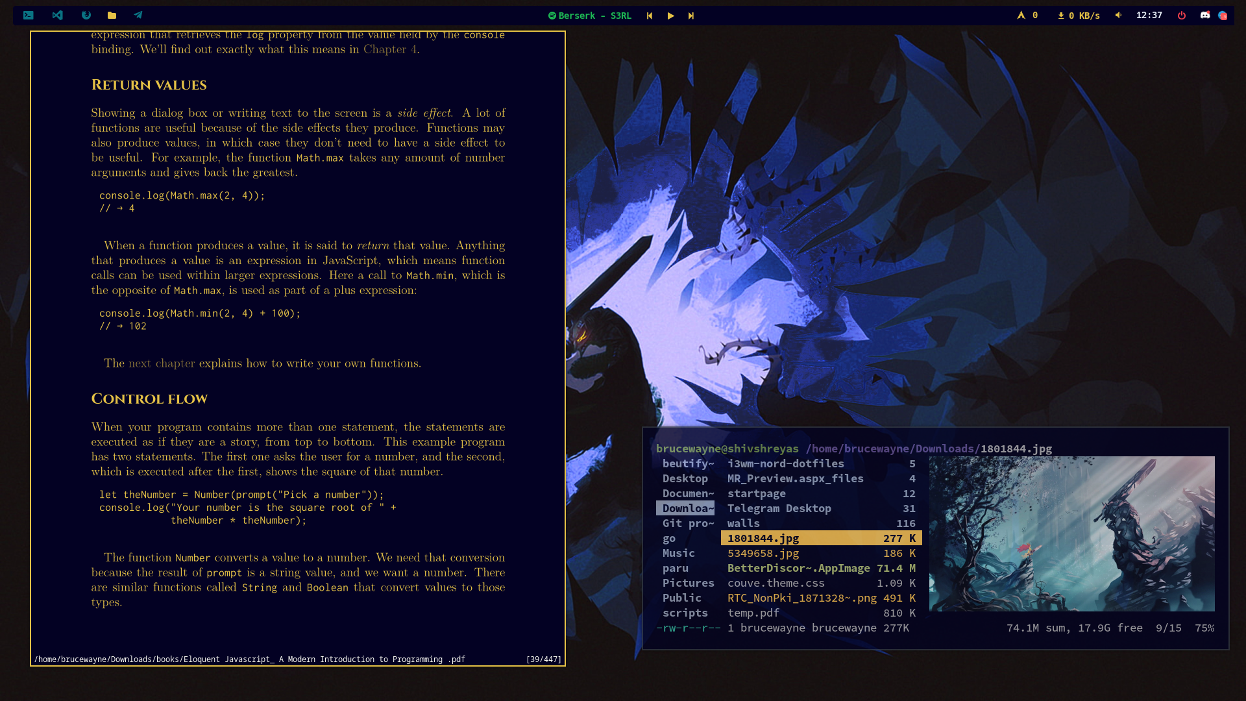The image size is (1246, 701).
Task: Click the updates count indicator icon
Action: 1021,15
